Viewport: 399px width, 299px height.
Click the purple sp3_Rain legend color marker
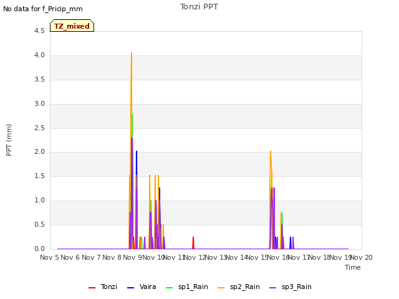pyautogui.click(x=273, y=288)
